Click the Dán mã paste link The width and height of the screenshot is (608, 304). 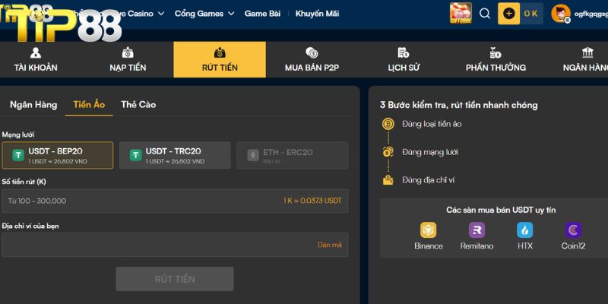(x=330, y=245)
